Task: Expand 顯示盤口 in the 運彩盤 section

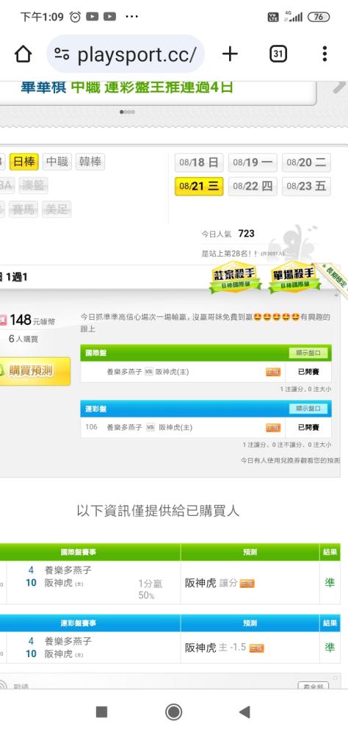Action: click(x=308, y=409)
